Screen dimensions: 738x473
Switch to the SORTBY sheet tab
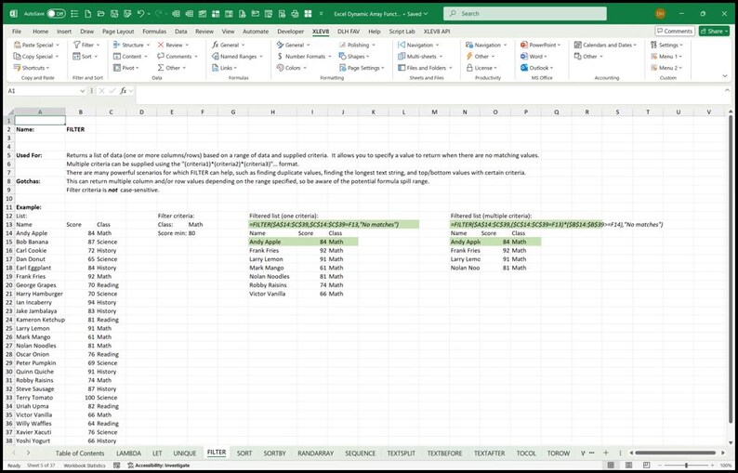point(275,453)
